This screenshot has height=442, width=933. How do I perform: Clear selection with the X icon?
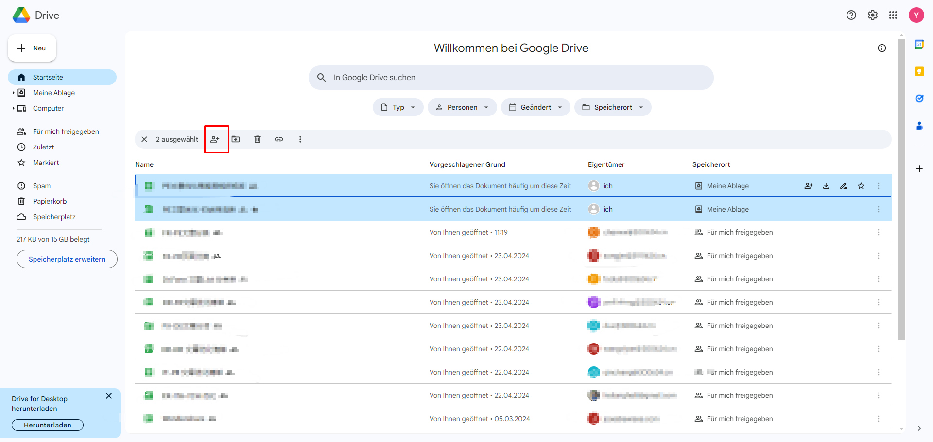(144, 139)
